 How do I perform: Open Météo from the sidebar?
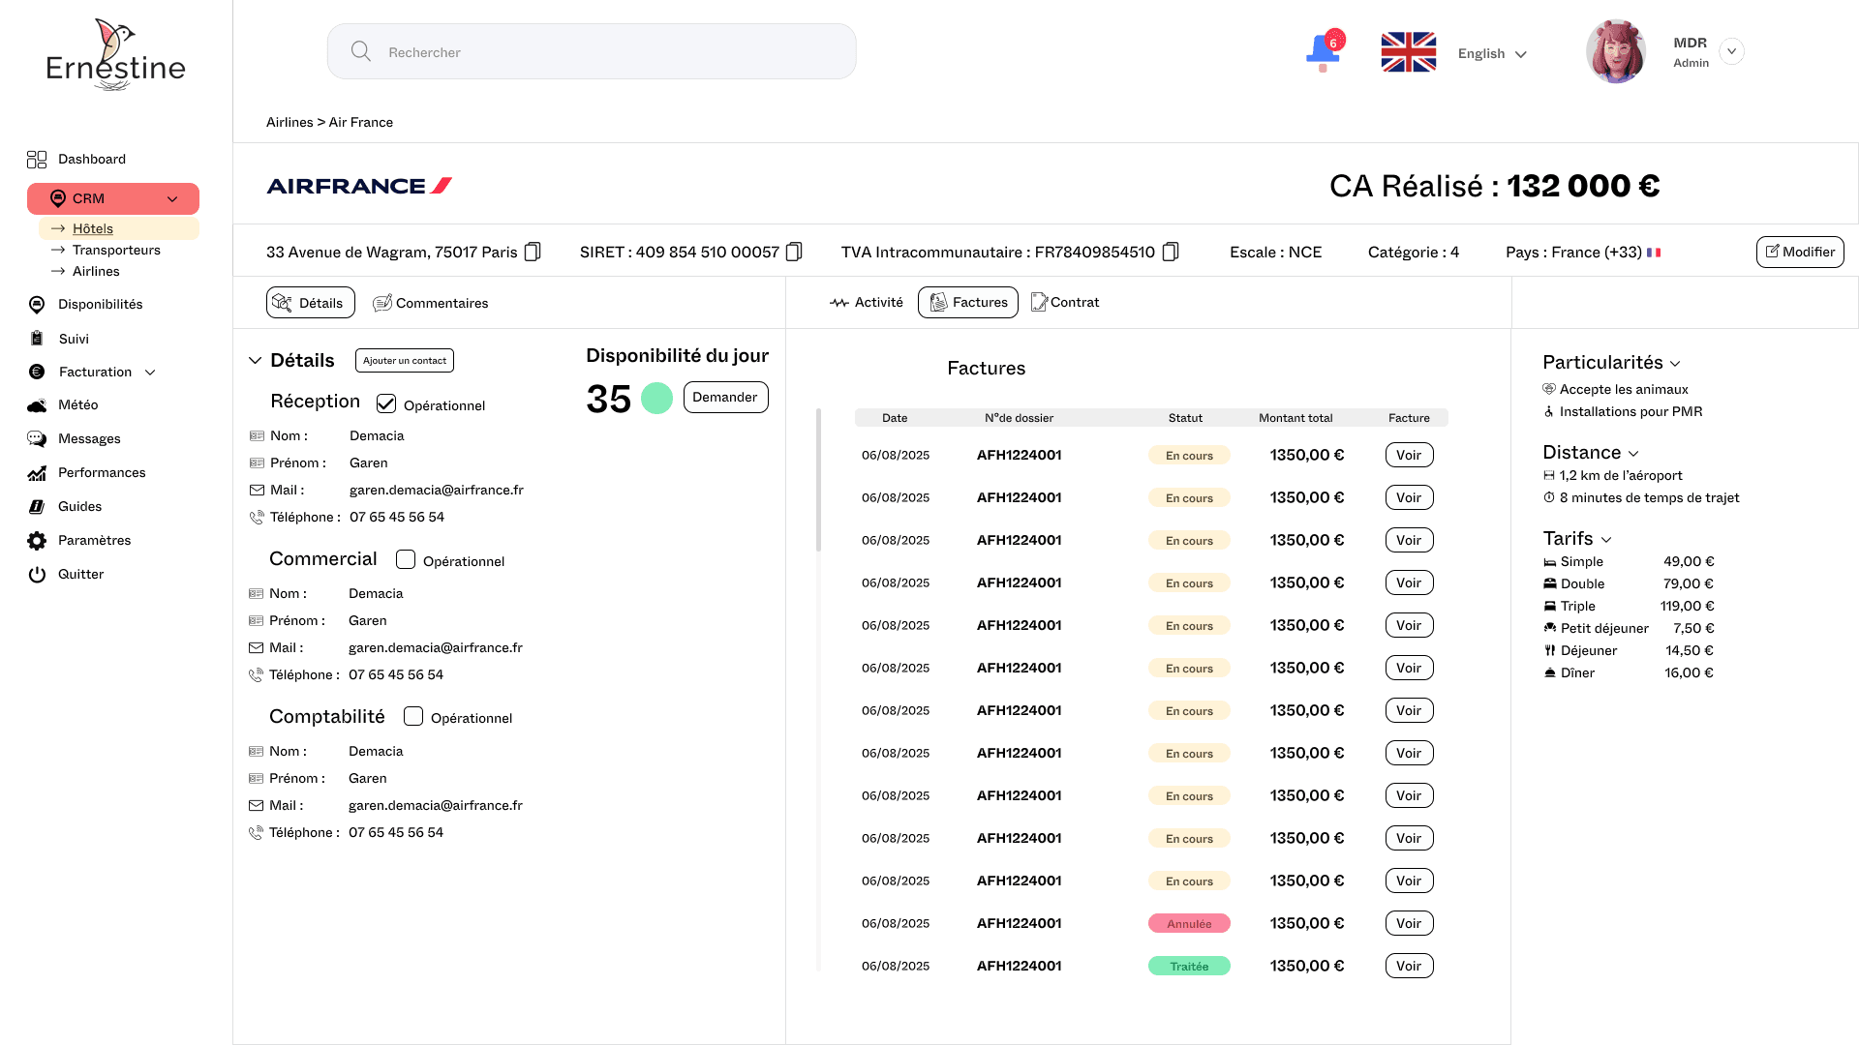pyautogui.click(x=77, y=404)
